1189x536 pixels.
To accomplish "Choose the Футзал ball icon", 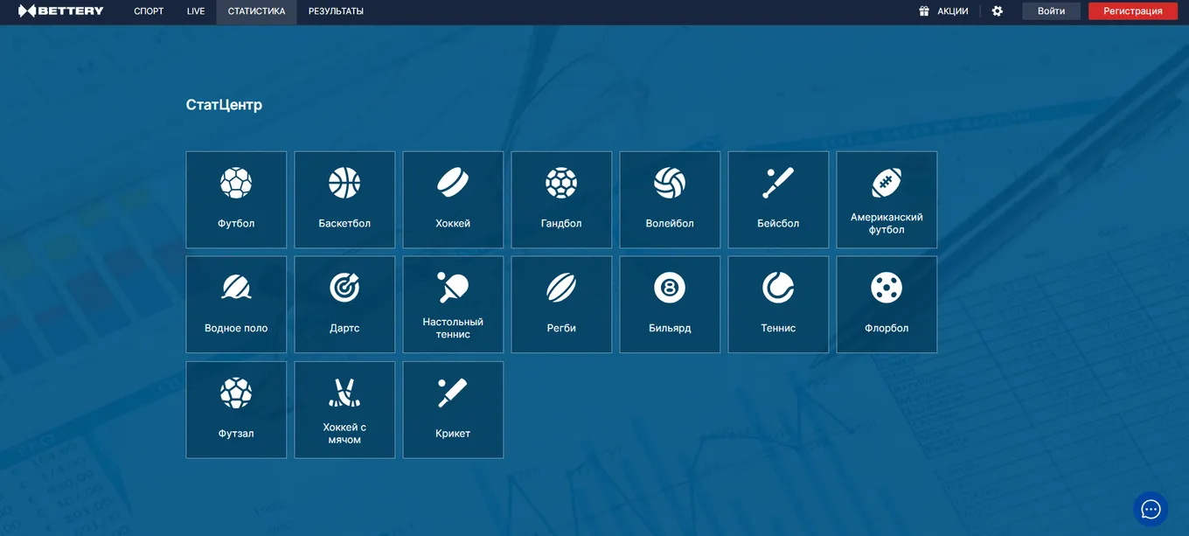I will click(x=236, y=393).
